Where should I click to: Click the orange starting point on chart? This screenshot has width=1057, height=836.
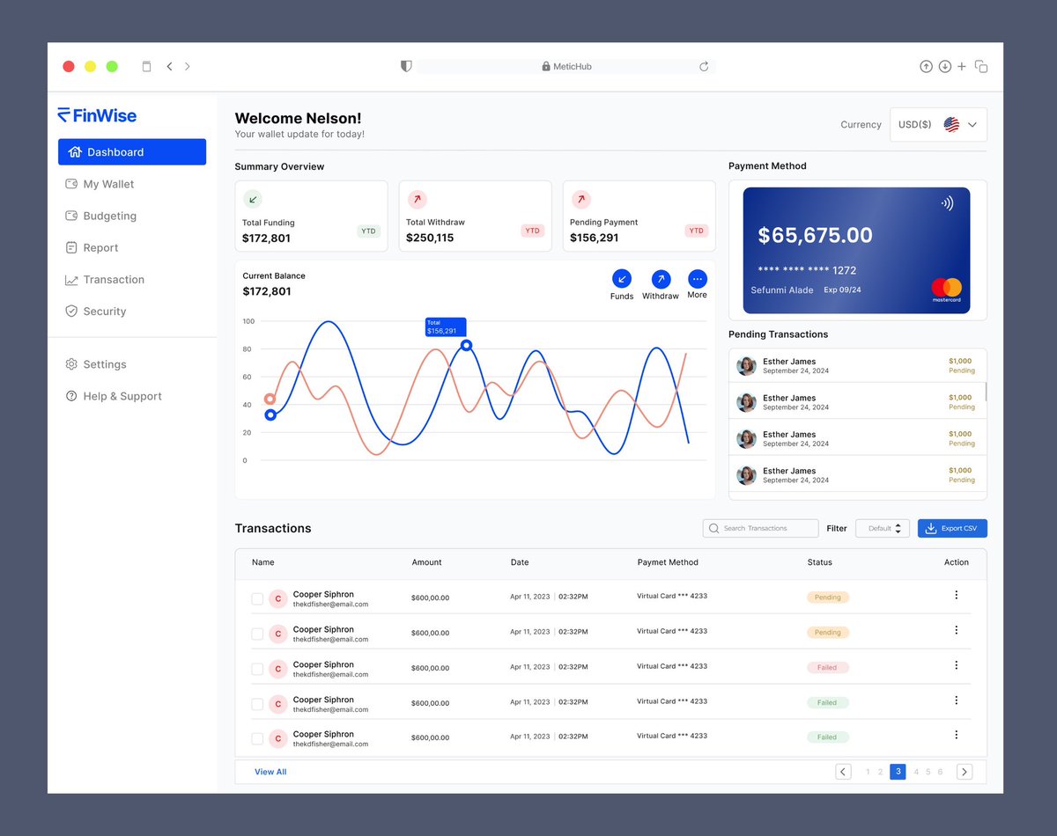click(x=270, y=400)
